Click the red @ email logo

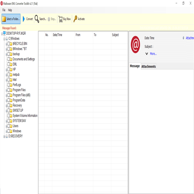click(135, 45)
